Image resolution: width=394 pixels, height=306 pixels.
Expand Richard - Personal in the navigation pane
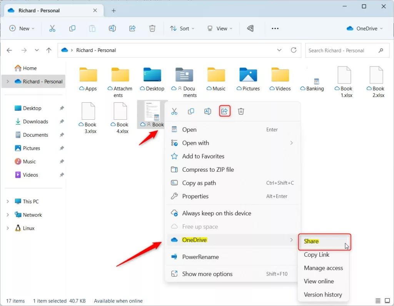click(8, 82)
